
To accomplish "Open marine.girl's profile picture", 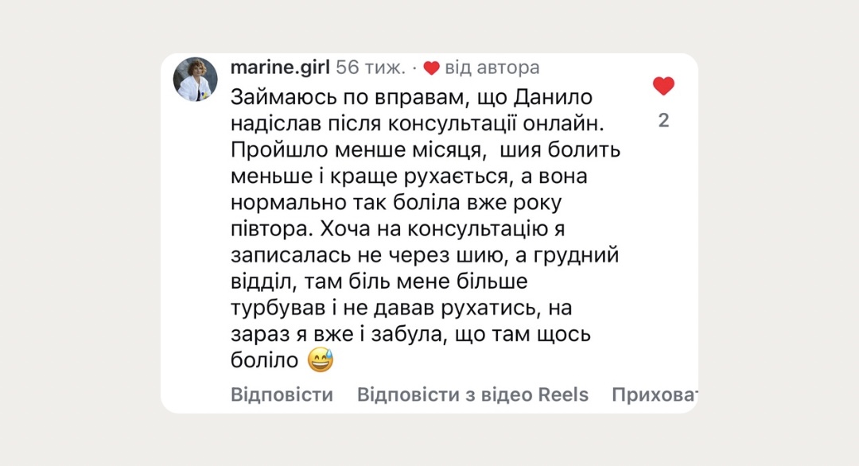I will coord(196,80).
